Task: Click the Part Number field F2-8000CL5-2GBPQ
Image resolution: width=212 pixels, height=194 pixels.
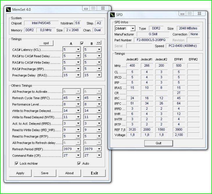Action: click(x=151, y=40)
